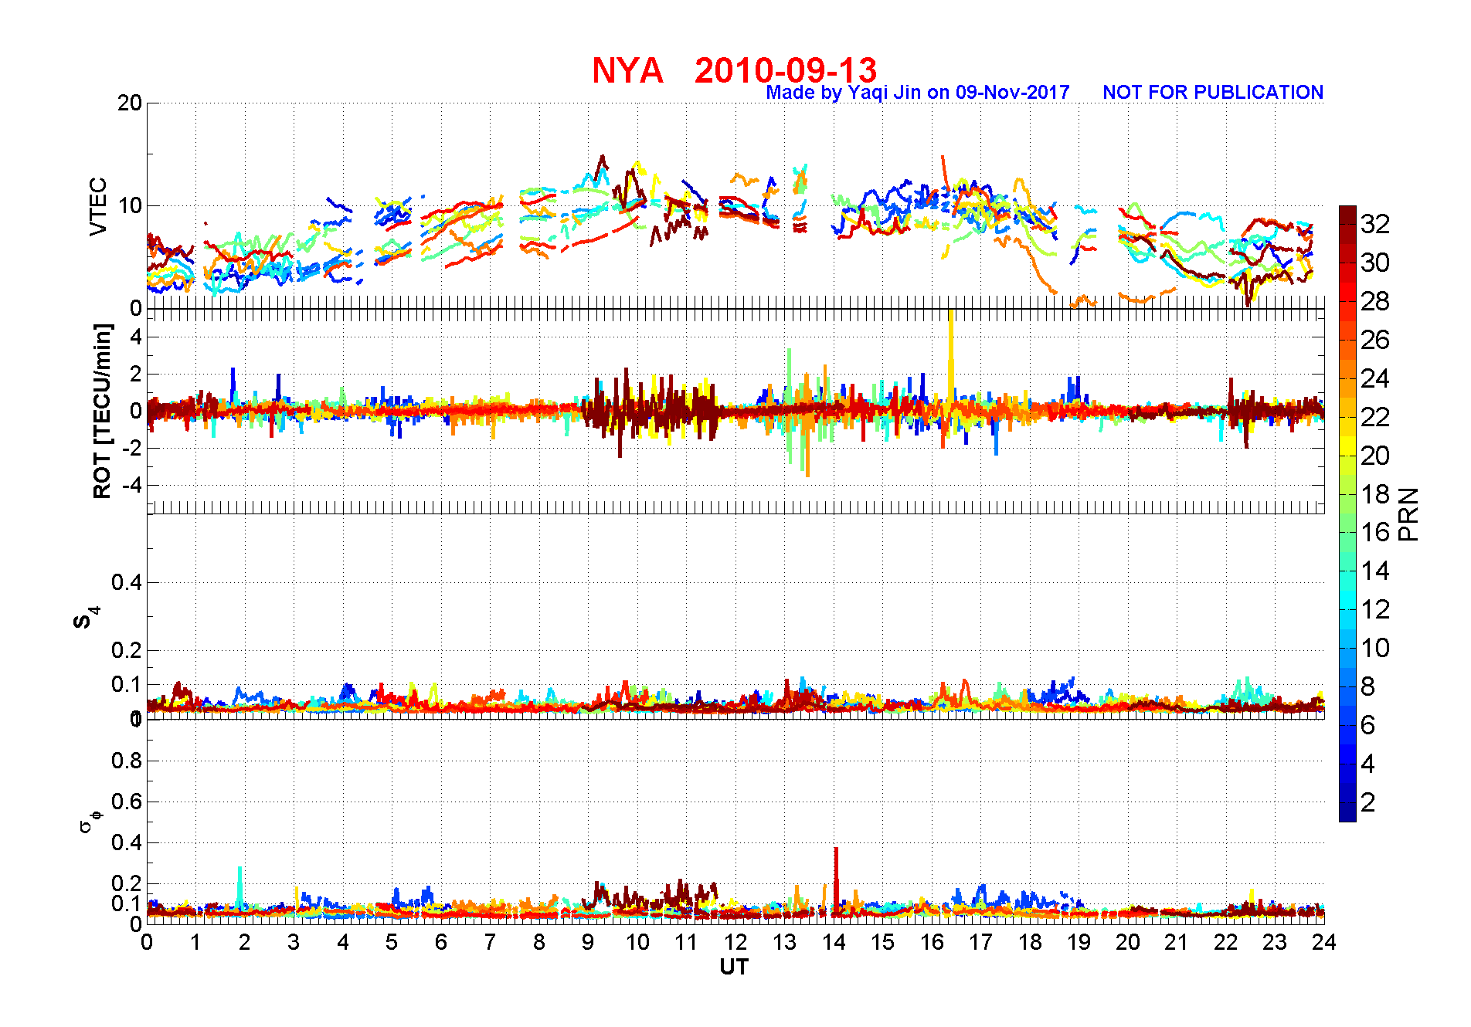Click the dark blue bottom of the colorbar
This screenshot has height=1027, width=1471.
(1347, 812)
